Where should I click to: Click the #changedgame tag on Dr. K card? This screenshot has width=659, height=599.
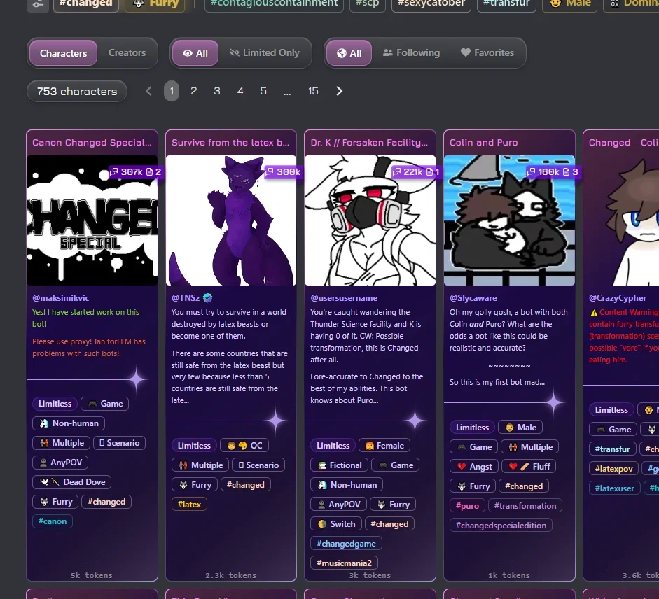point(347,544)
